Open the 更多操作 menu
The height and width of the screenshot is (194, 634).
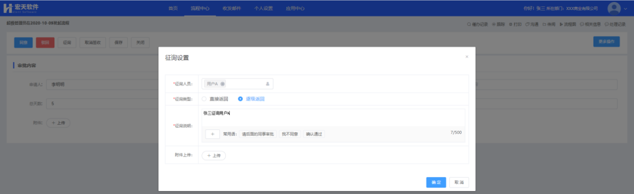[x=606, y=42]
